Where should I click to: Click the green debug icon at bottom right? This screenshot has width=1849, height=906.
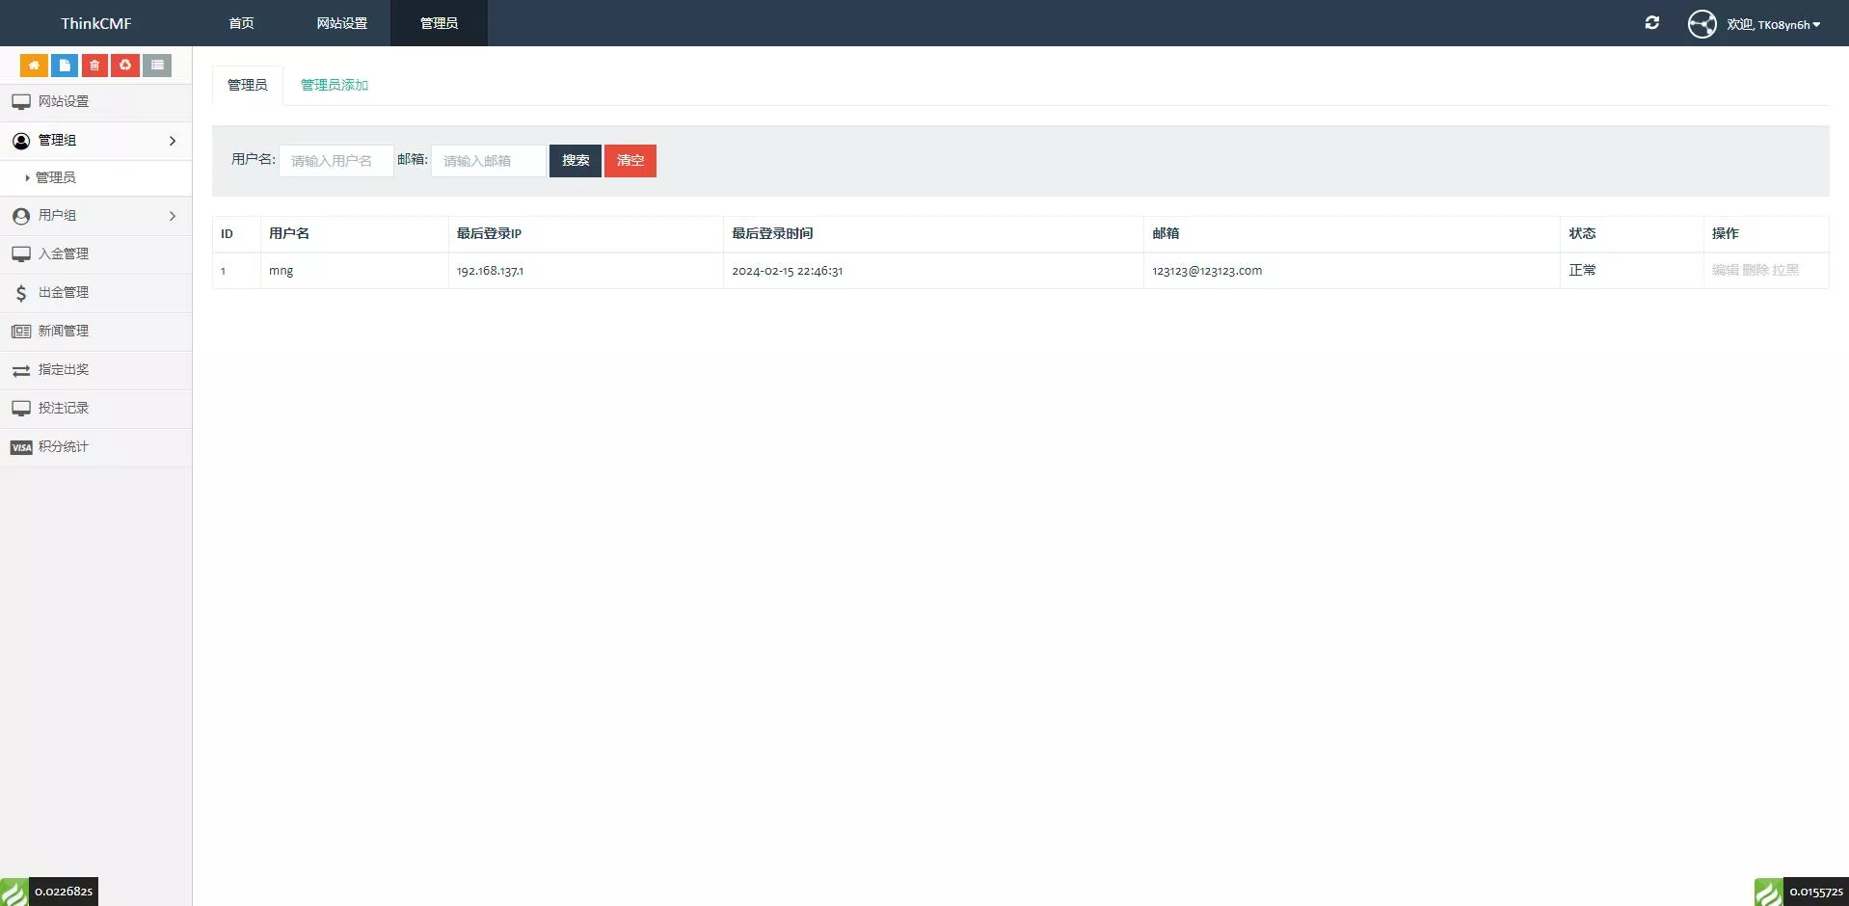tap(1768, 892)
